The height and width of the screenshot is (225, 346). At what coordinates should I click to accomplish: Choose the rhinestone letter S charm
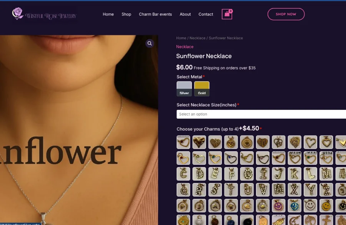[x=215, y=190]
